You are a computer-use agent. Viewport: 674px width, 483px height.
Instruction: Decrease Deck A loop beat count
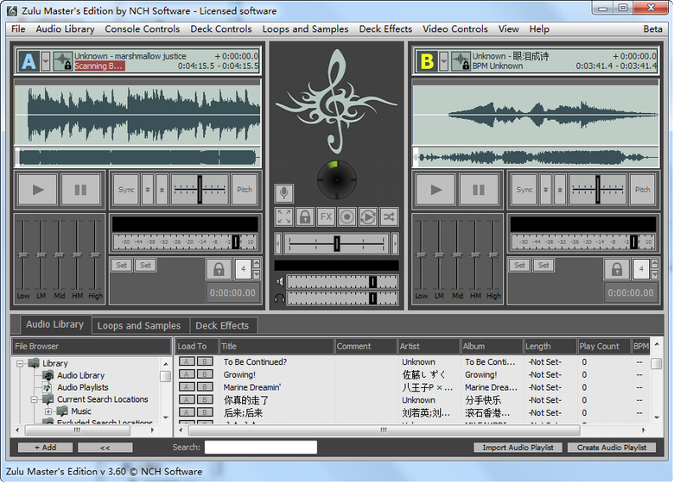tap(257, 274)
